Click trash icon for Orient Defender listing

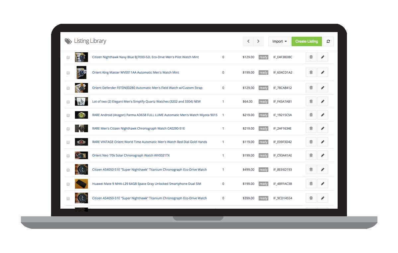pyautogui.click(x=311, y=88)
